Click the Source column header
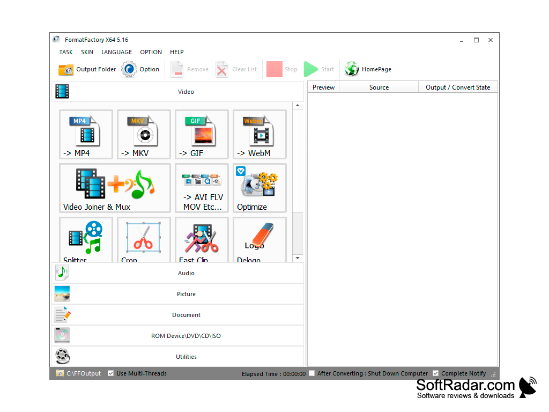The width and height of the screenshot is (549, 412). click(379, 87)
